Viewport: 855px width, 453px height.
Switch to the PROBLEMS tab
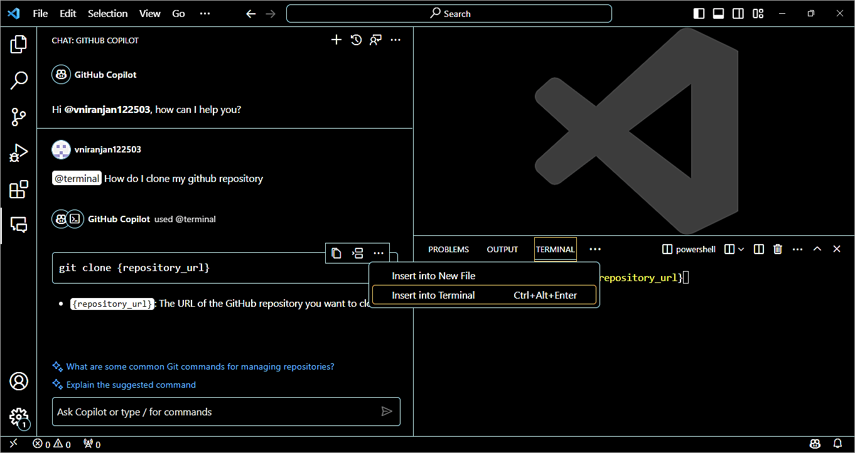coord(448,249)
